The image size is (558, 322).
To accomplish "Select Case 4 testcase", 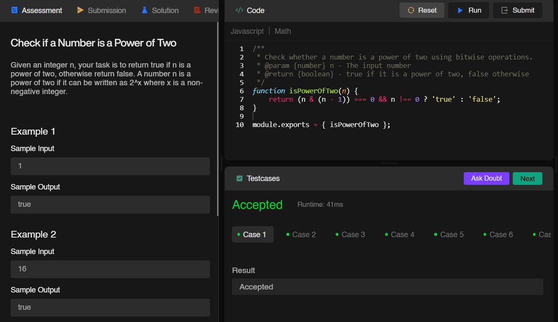I will tap(400, 235).
